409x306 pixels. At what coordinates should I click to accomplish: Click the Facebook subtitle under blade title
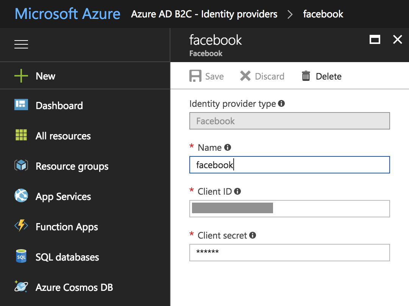click(x=206, y=53)
